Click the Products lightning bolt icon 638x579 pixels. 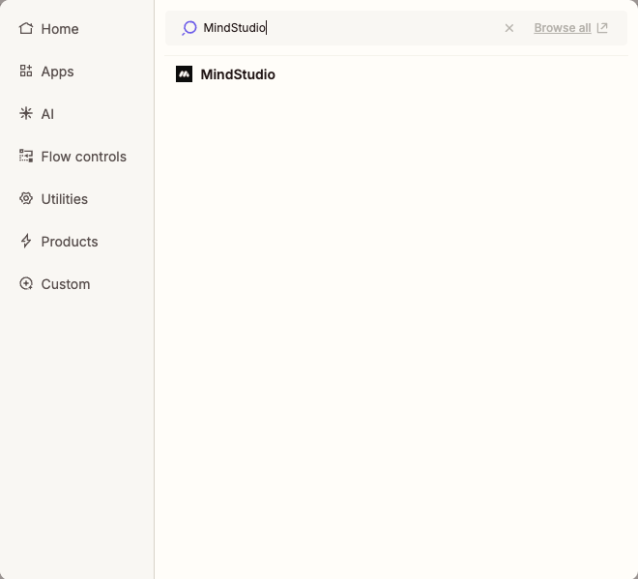(x=26, y=241)
